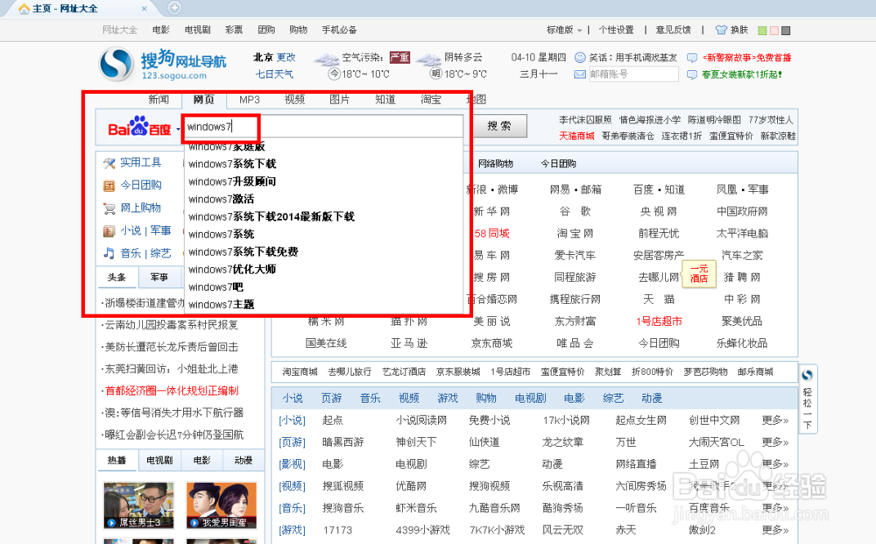Switch to the 动漫 video tab

click(x=244, y=460)
